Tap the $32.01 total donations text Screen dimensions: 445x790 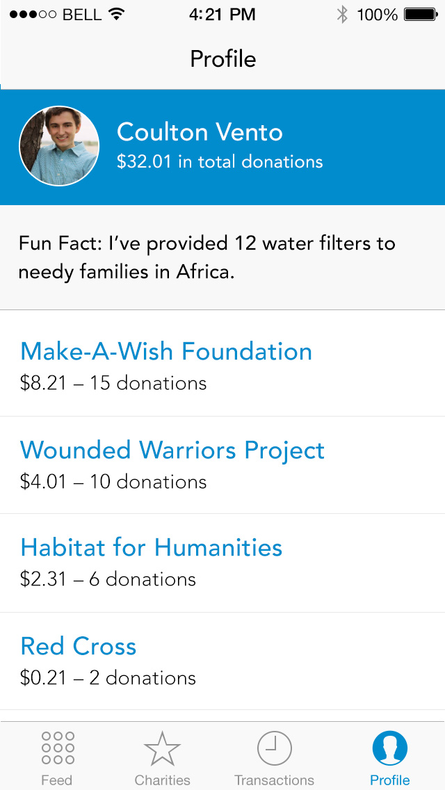click(x=220, y=162)
